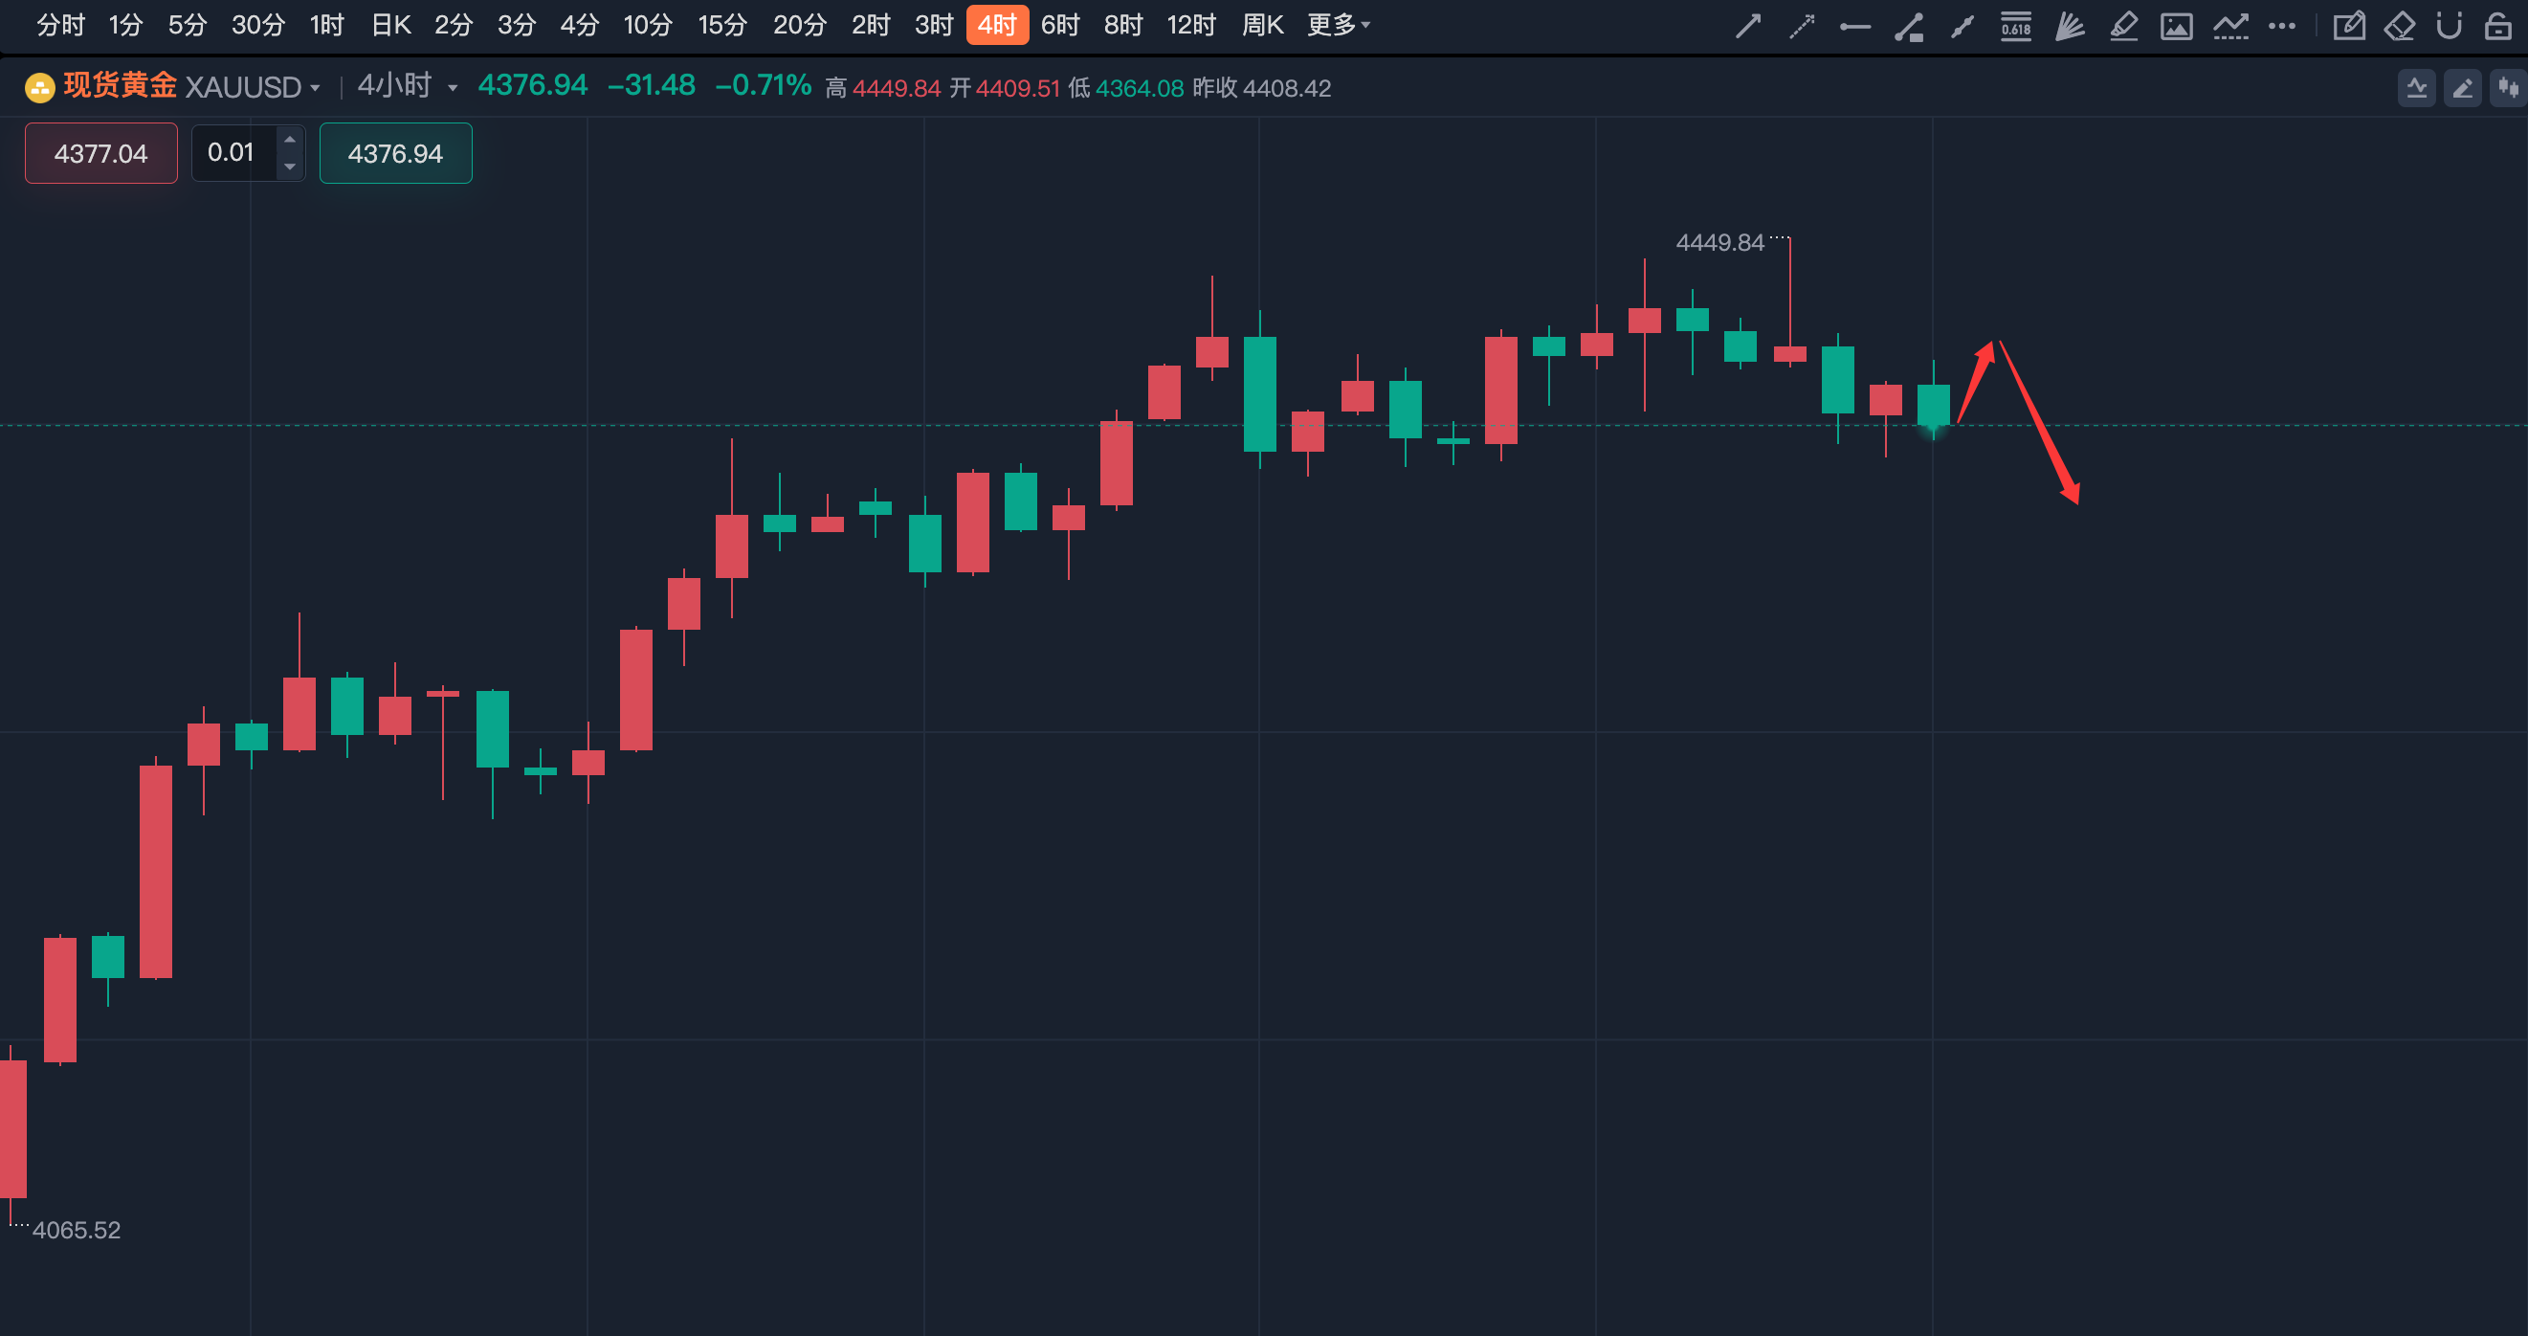Focus the 0.01 lot size field

[x=233, y=152]
